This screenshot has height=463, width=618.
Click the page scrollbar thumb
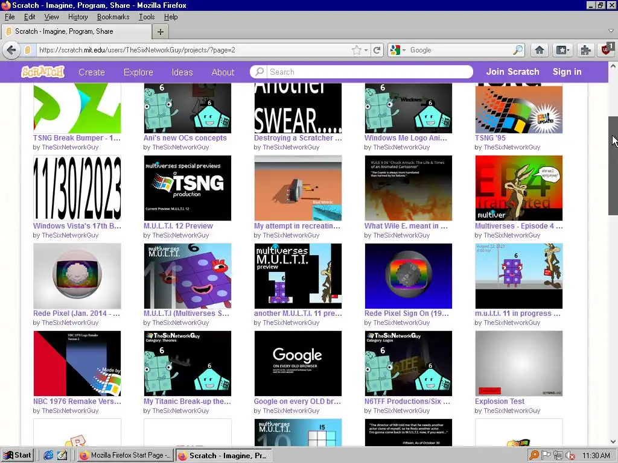[613, 165]
